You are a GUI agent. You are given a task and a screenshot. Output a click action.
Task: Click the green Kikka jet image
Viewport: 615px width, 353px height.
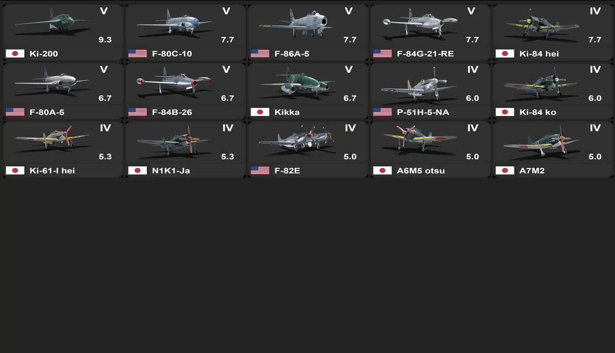pos(297,83)
